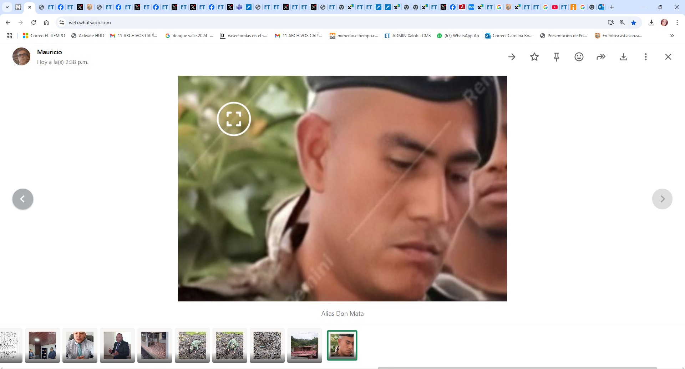Open Chrome's three-dot browser menu
The height and width of the screenshot is (369, 685).
click(677, 23)
